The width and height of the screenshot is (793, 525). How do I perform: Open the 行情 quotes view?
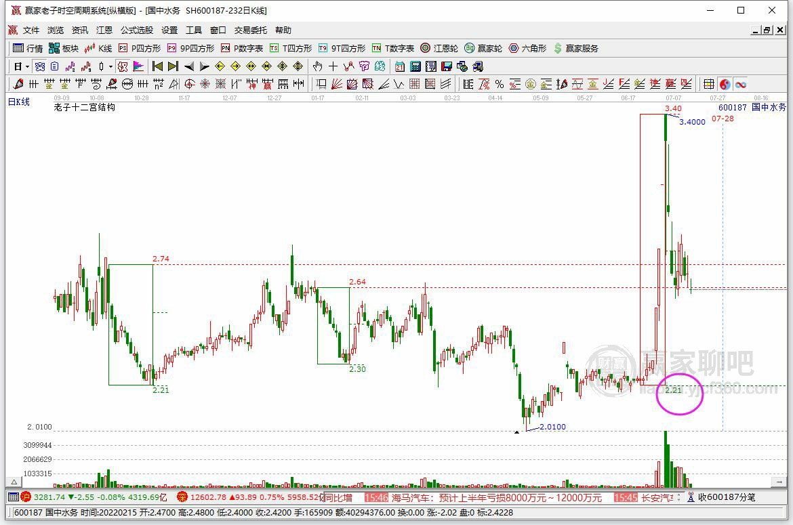[28, 49]
